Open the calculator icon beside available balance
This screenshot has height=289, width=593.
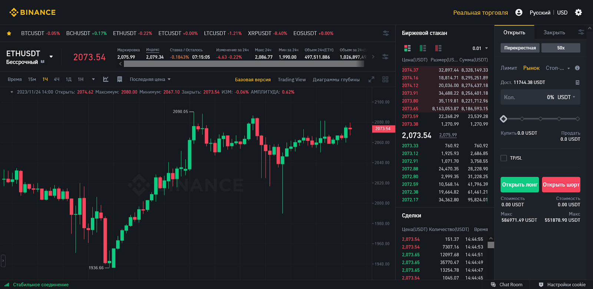[577, 82]
